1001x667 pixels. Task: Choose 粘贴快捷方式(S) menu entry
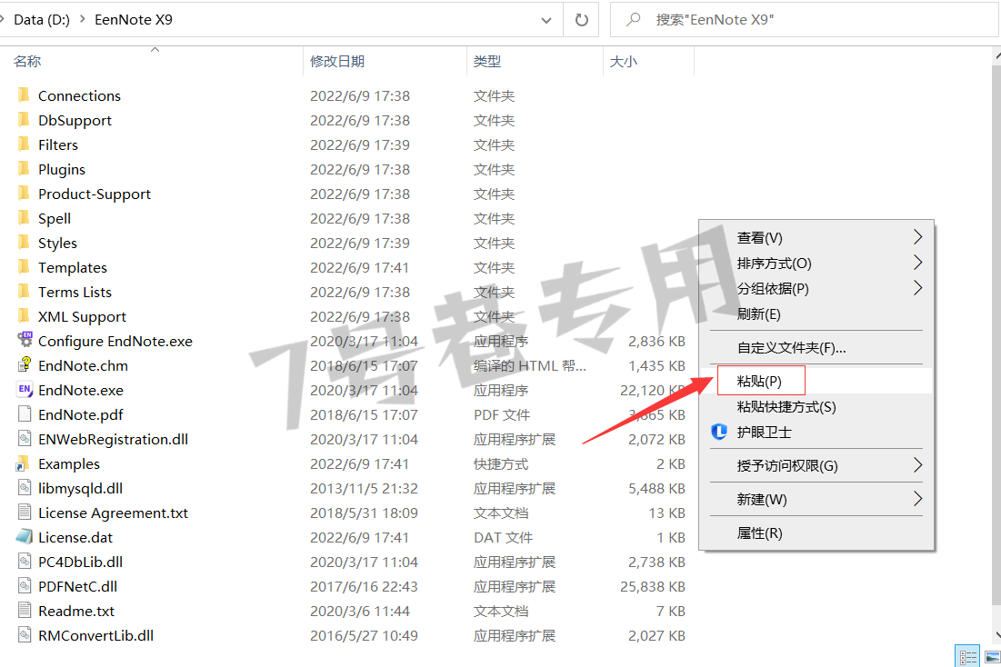(786, 406)
